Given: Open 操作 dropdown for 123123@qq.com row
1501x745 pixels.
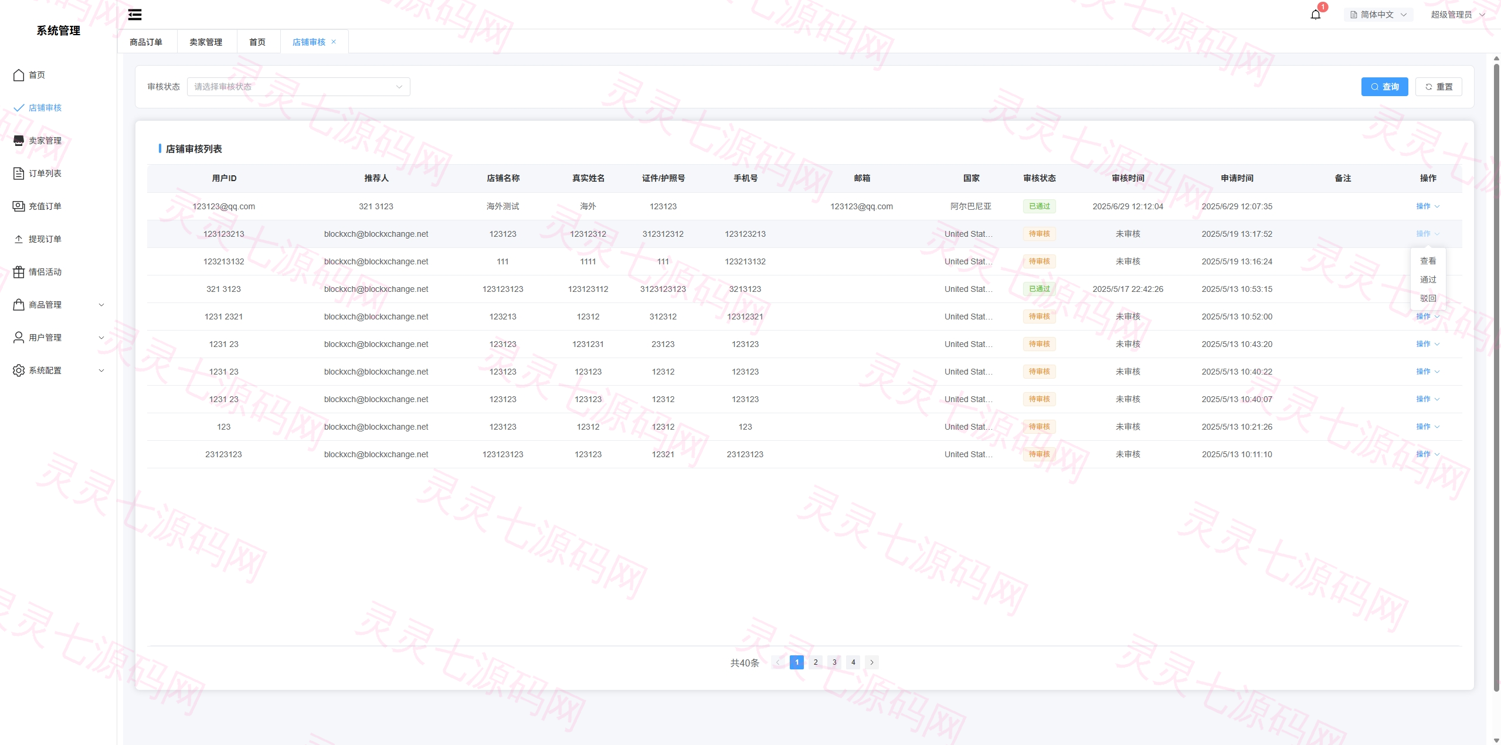Looking at the screenshot, I should click(1428, 206).
